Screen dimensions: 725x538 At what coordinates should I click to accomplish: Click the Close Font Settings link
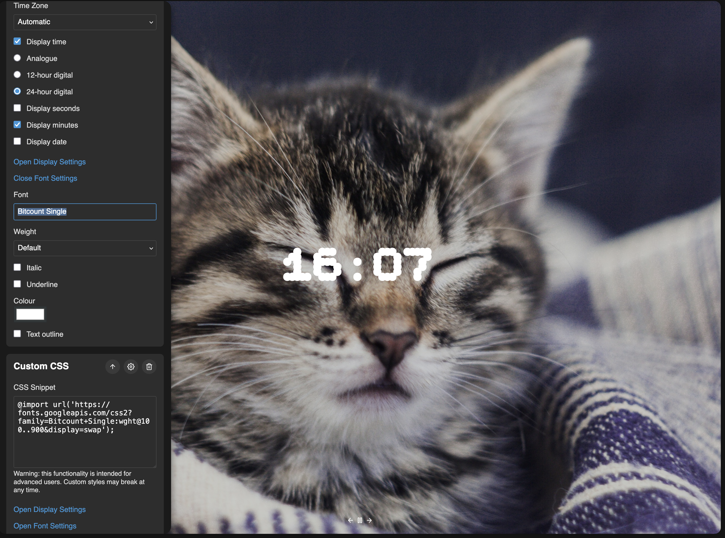point(45,178)
